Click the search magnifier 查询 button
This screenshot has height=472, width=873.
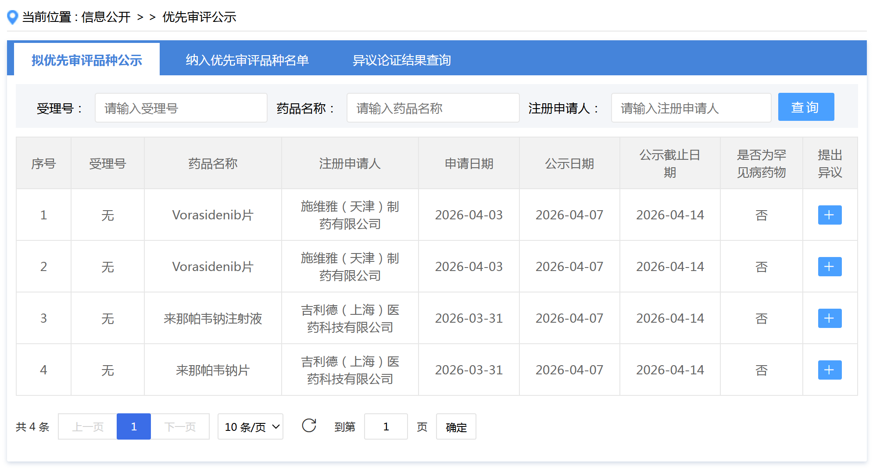click(805, 107)
